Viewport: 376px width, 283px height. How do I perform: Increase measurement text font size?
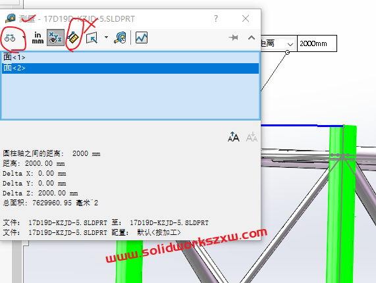[234, 137]
